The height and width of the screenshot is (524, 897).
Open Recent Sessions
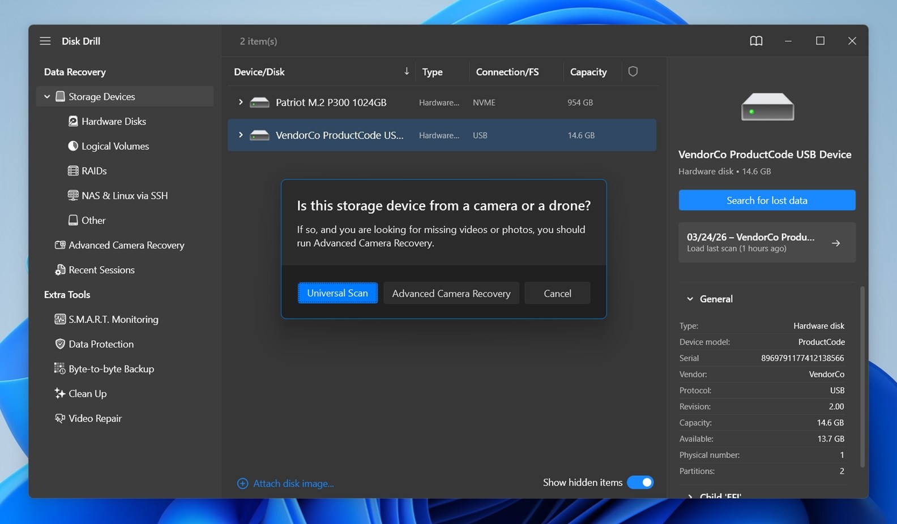[101, 270]
